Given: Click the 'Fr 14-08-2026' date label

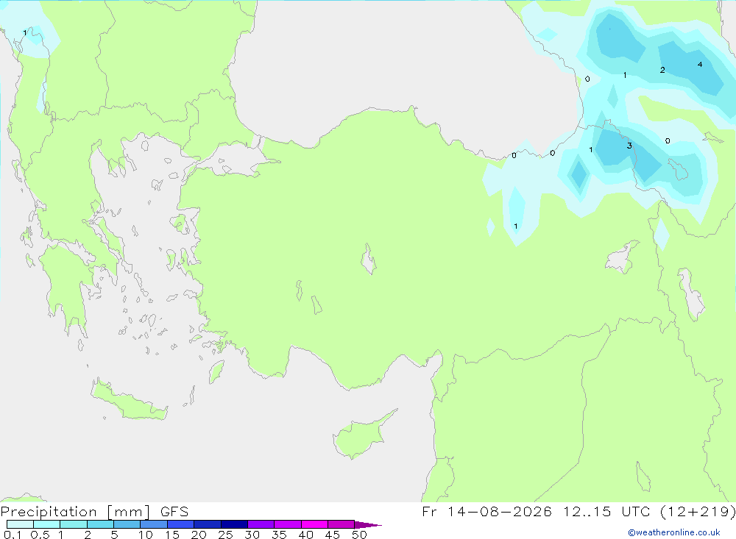Looking at the screenshot, I should point(486,511).
